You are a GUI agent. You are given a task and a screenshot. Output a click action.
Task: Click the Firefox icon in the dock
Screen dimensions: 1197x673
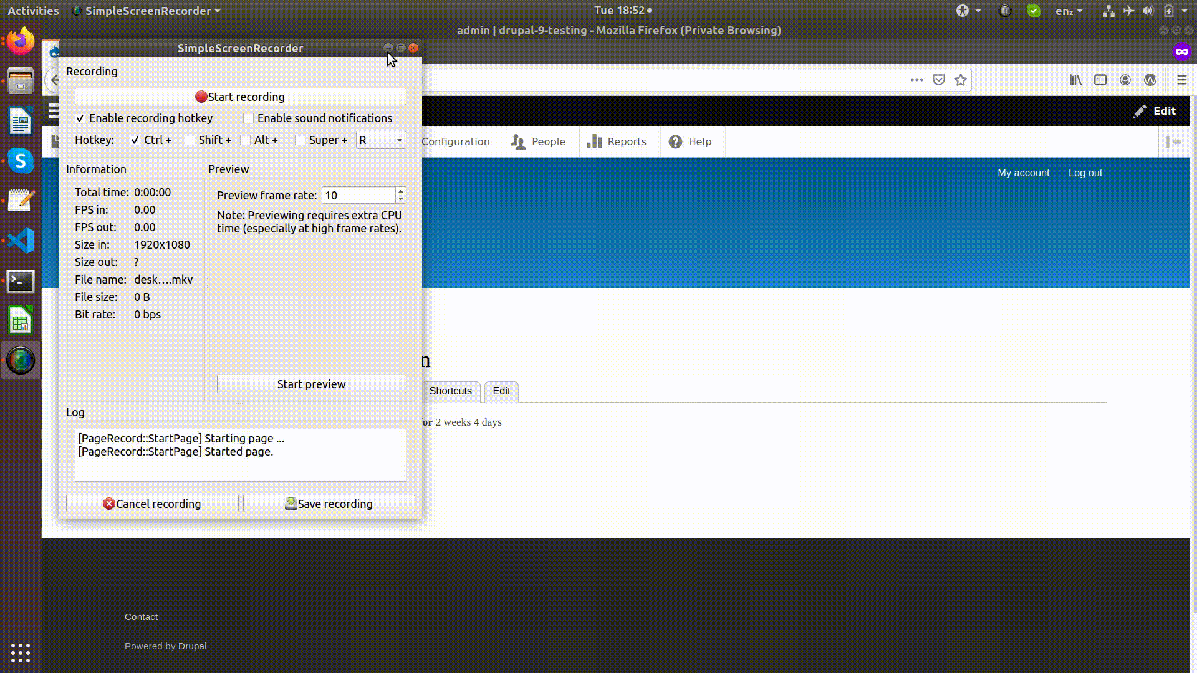[x=21, y=42]
